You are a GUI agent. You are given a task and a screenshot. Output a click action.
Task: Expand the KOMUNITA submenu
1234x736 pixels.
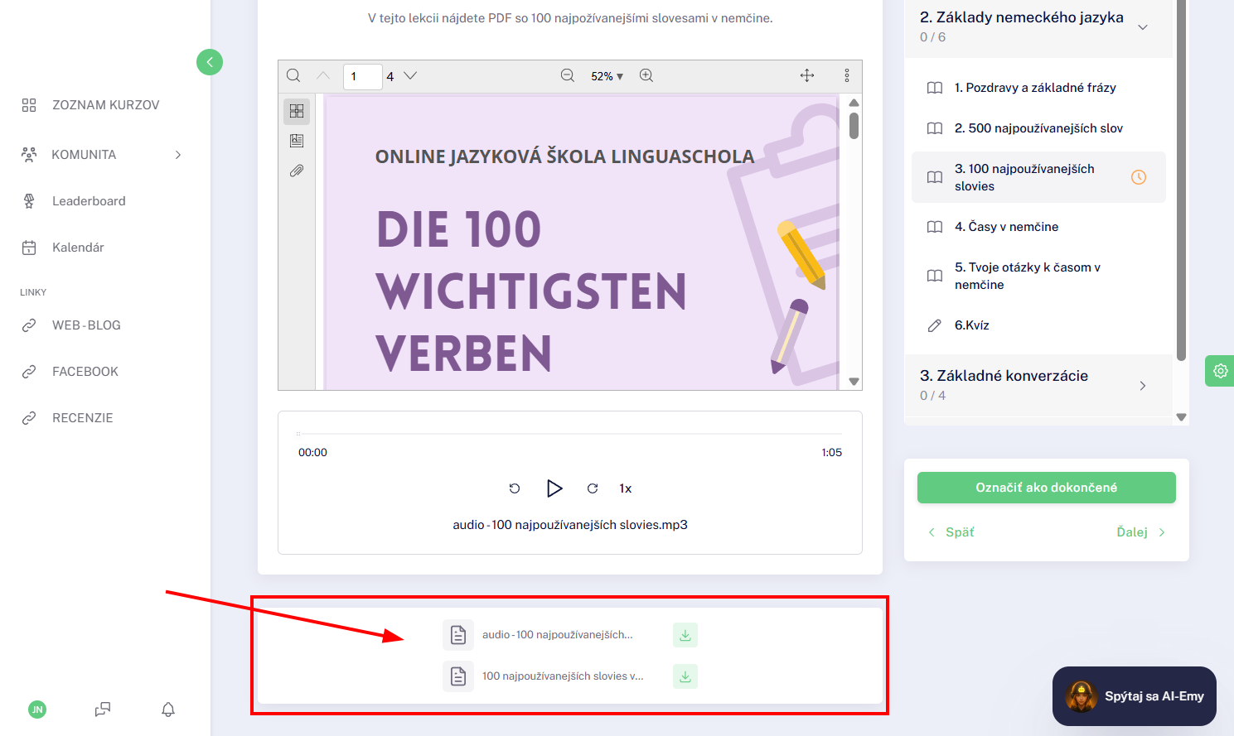[178, 155]
